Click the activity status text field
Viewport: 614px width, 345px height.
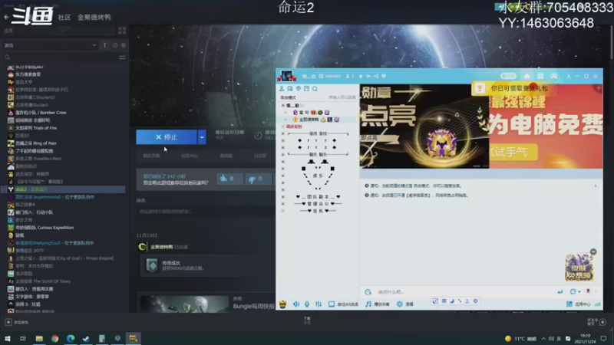coord(206,212)
